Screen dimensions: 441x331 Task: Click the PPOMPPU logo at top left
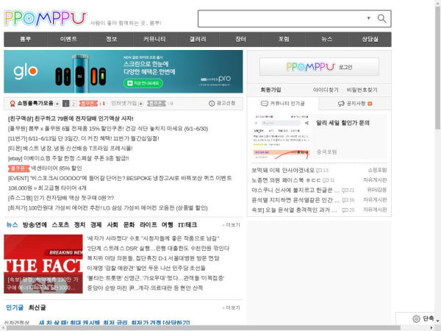[x=46, y=18]
